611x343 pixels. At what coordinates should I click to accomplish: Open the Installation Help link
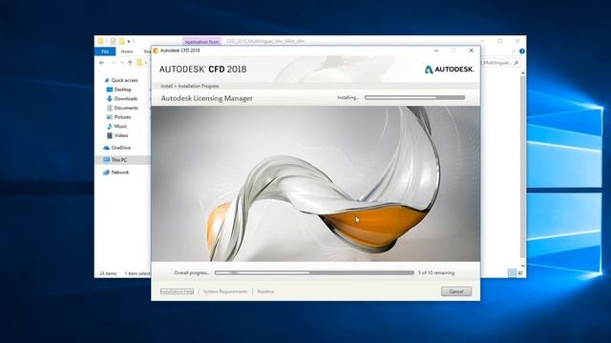177,292
